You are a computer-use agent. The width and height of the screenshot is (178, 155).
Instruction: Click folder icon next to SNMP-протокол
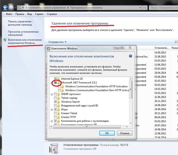click(58, 94)
